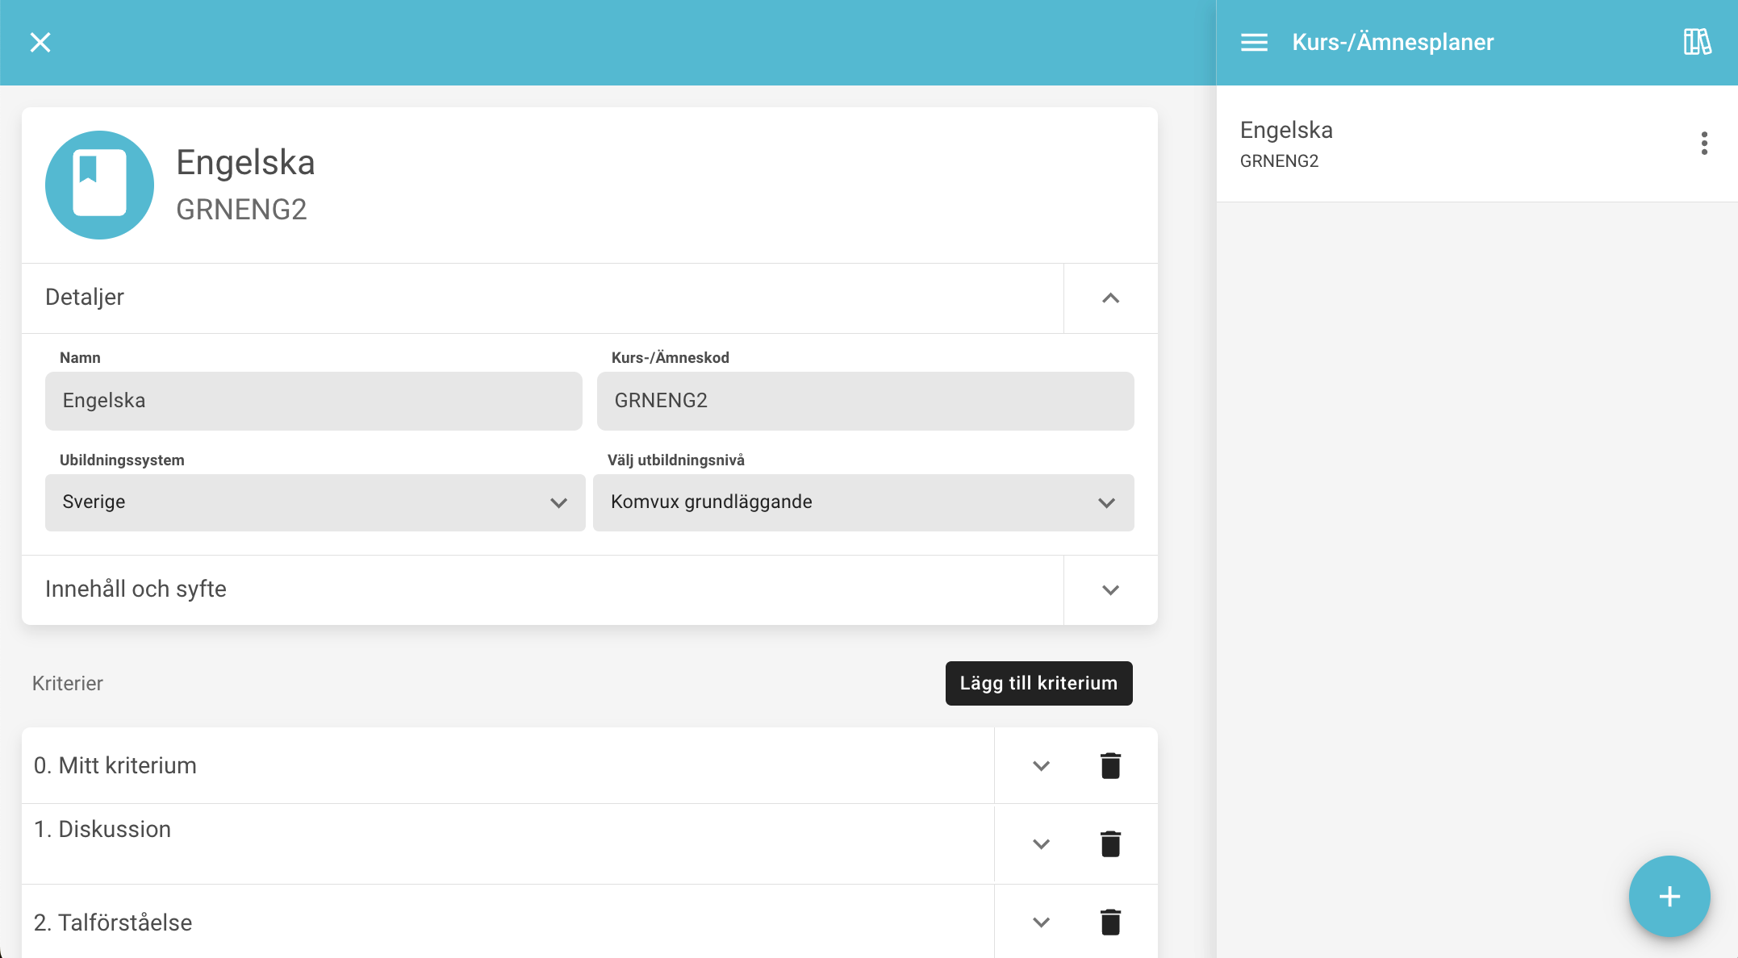Delete the Diskussion criterion
Image resolution: width=1738 pixels, height=958 pixels.
click(1110, 843)
